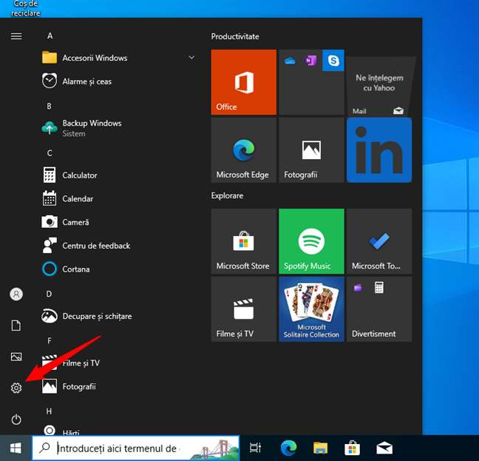Click the Windows Start button
Screen dimensions: 479x461
coord(15,447)
